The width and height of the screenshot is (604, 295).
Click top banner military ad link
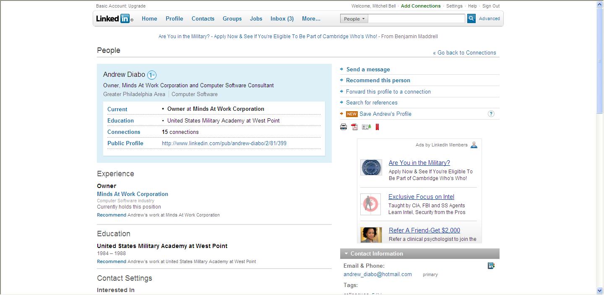[x=268, y=37]
